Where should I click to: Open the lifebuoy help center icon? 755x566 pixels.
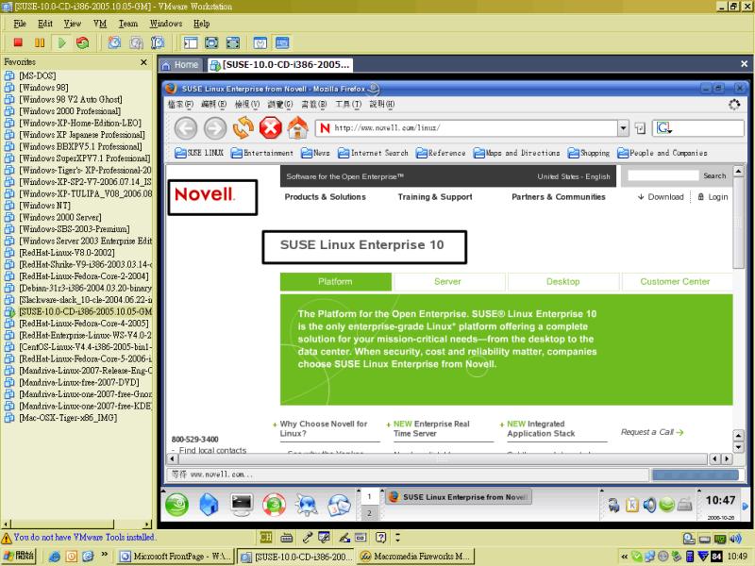tap(274, 505)
